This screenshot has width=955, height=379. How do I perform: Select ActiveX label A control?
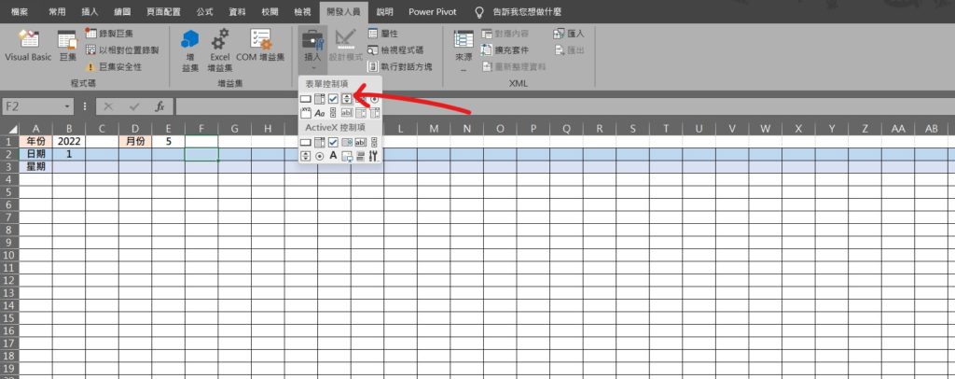(x=333, y=155)
